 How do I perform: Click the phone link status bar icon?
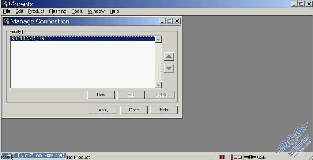(x=236, y=157)
